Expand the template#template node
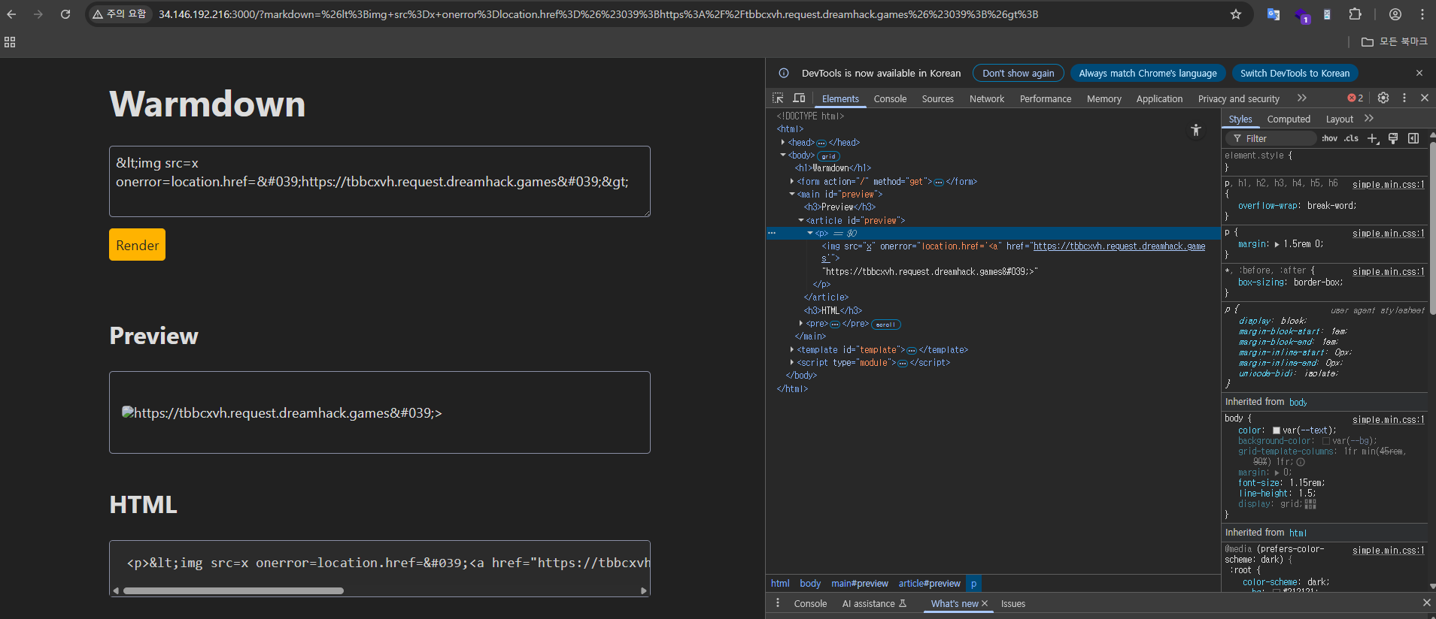This screenshot has height=619, width=1436. click(792, 349)
